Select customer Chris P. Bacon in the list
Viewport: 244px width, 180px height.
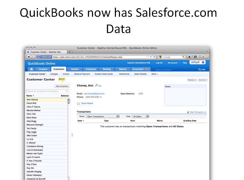[x=47, y=107]
